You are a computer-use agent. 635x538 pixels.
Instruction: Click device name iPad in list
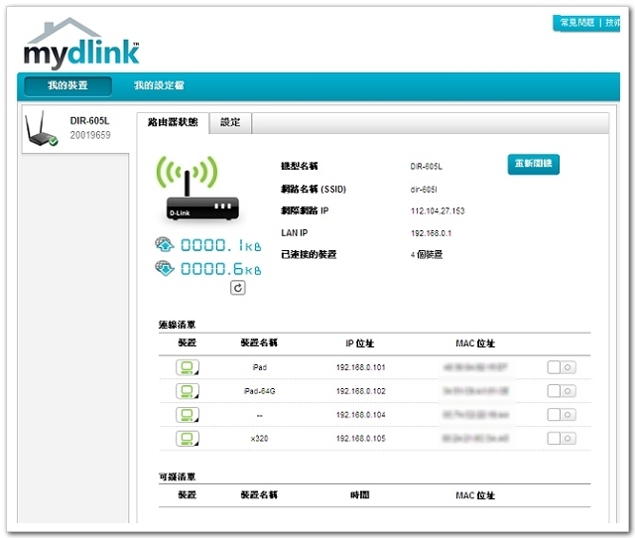pyautogui.click(x=260, y=367)
